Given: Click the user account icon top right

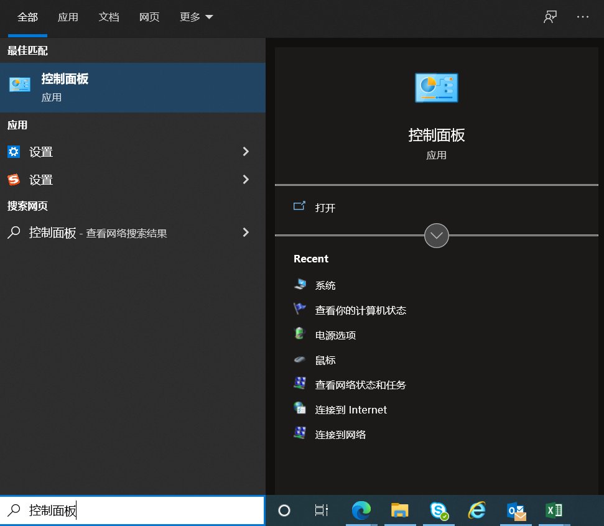Looking at the screenshot, I should point(549,17).
